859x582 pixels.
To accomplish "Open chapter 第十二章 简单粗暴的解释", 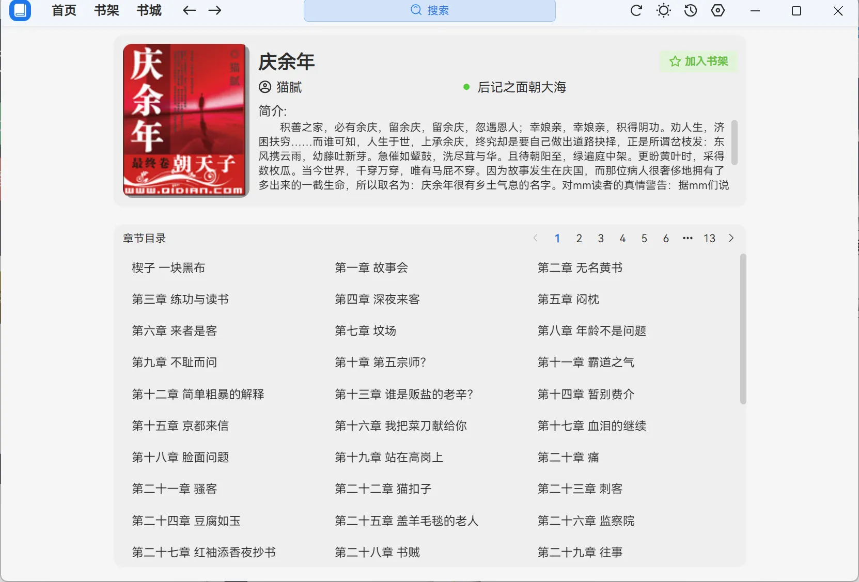I will click(x=198, y=394).
